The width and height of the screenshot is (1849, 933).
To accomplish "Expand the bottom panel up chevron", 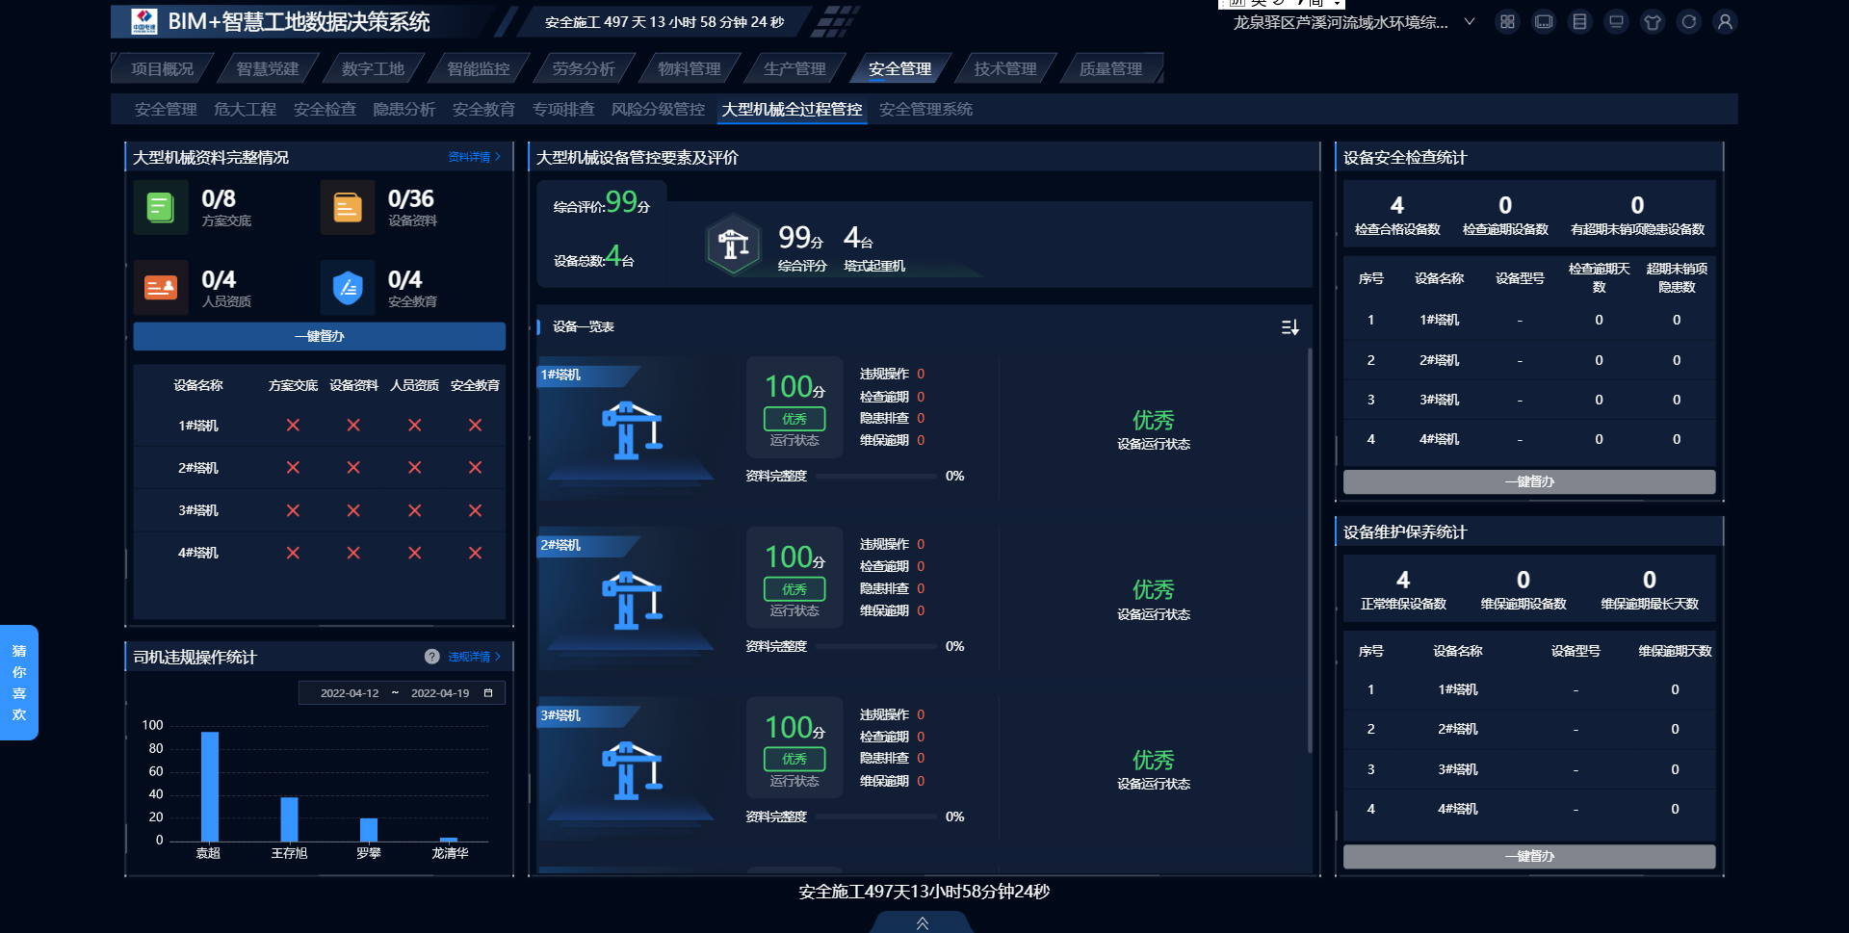I will click(x=922, y=923).
